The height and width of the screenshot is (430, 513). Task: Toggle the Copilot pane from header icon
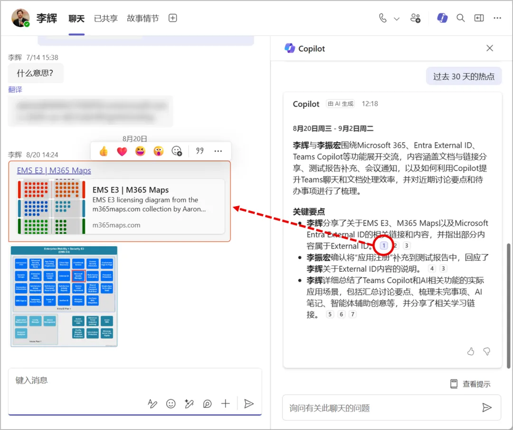click(x=442, y=18)
